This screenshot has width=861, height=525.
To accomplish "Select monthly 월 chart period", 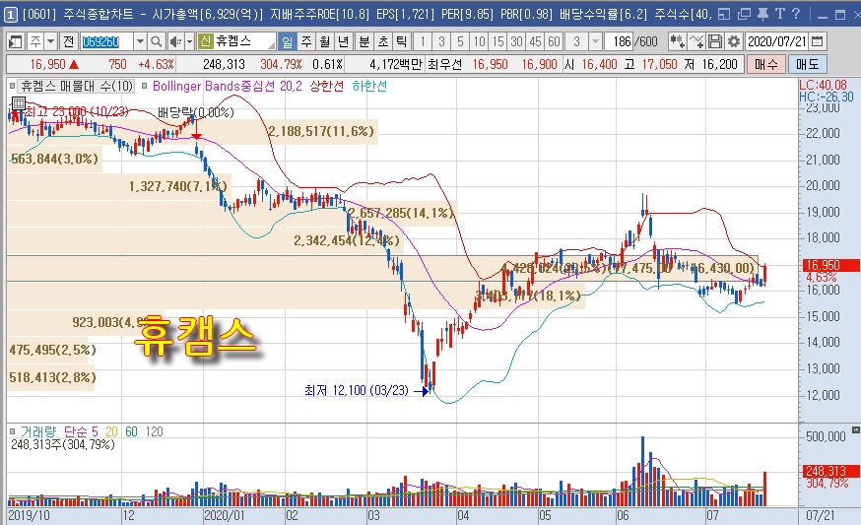I will tap(324, 41).
